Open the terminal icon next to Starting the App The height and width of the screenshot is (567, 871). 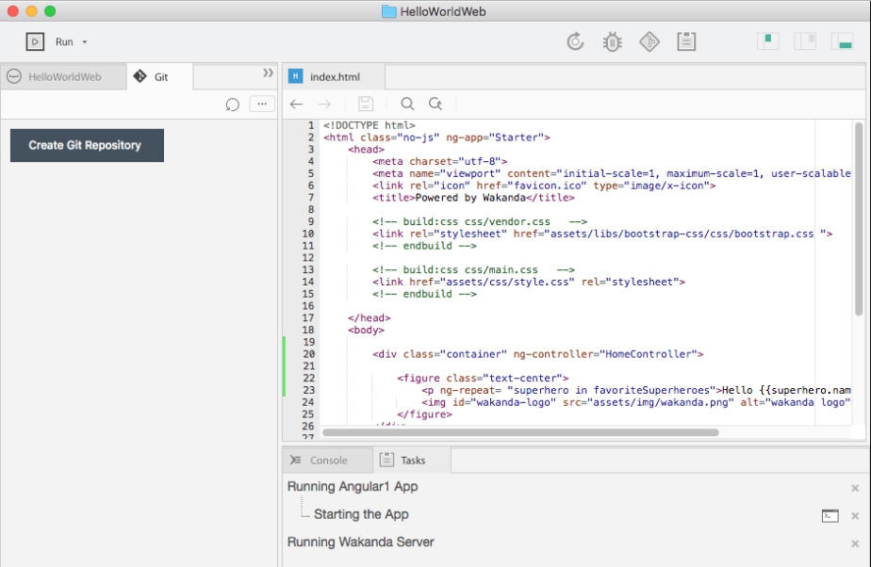tap(830, 515)
